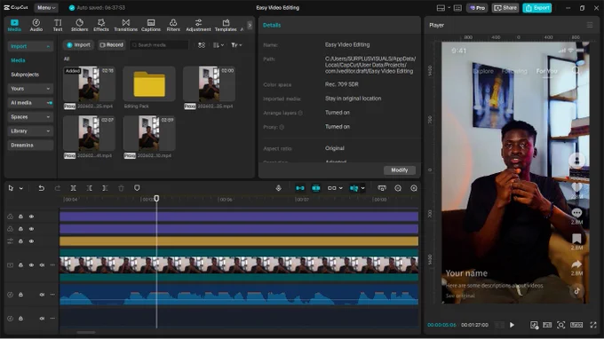Image resolution: width=604 pixels, height=339 pixels.
Task: Open the Transitions tab
Action: point(125,25)
